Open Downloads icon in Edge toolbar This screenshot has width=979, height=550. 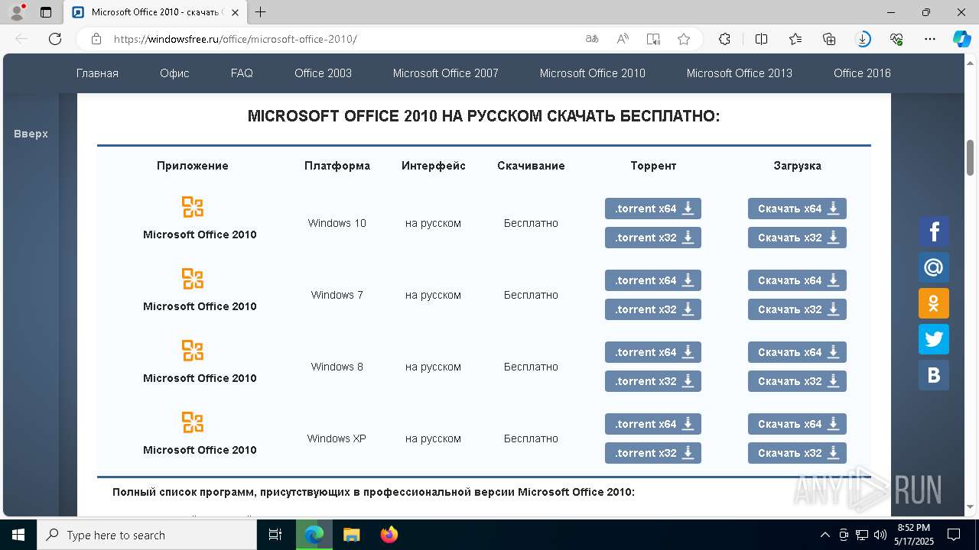point(863,39)
